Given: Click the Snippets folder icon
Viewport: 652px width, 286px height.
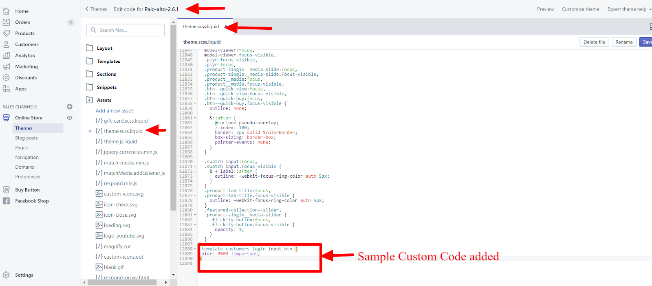Looking at the screenshot, I should [x=90, y=87].
